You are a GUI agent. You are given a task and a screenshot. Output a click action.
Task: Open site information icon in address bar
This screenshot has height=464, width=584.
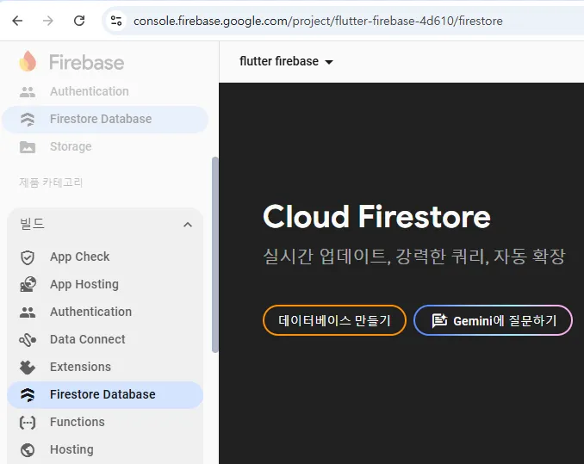(116, 21)
